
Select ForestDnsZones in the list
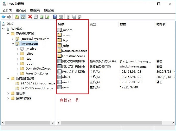[x=73, y=56]
